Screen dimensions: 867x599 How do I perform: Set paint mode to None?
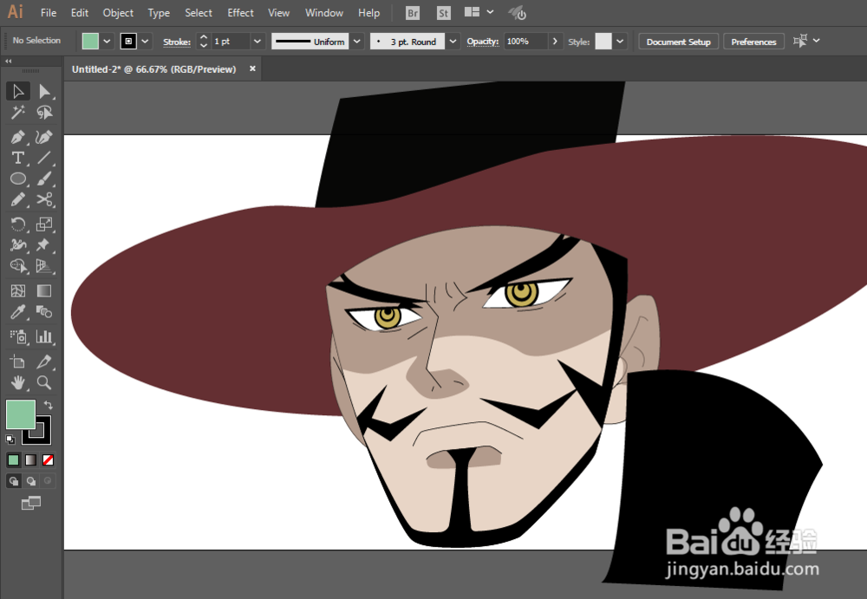48,460
